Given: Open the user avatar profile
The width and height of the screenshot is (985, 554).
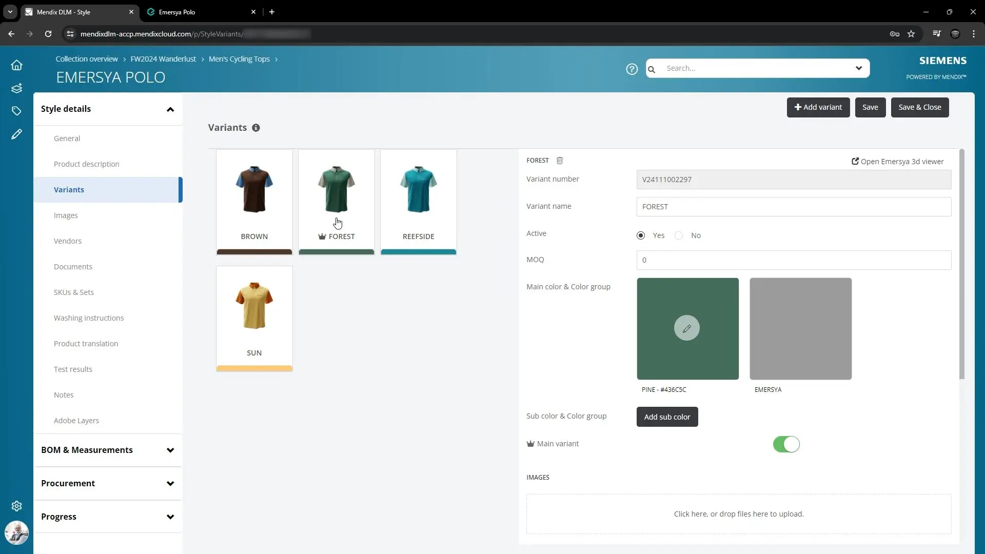Looking at the screenshot, I should coord(16,533).
